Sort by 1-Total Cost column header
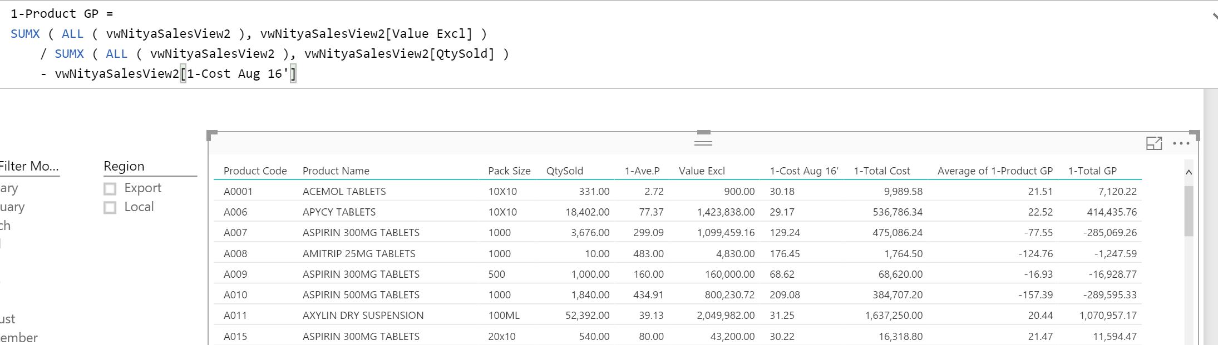The image size is (1218, 345). [x=881, y=171]
